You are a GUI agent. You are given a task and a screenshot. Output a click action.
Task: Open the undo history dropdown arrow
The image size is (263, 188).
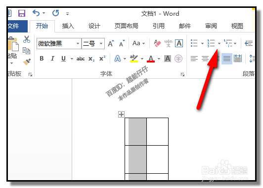pos(44,13)
